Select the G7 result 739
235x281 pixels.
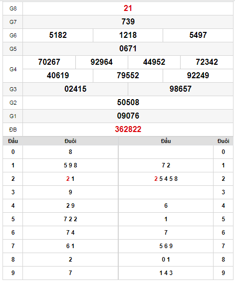tap(128, 22)
